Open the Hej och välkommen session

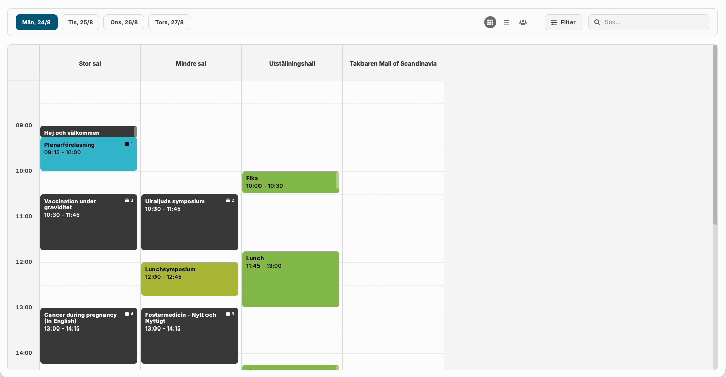click(x=87, y=132)
